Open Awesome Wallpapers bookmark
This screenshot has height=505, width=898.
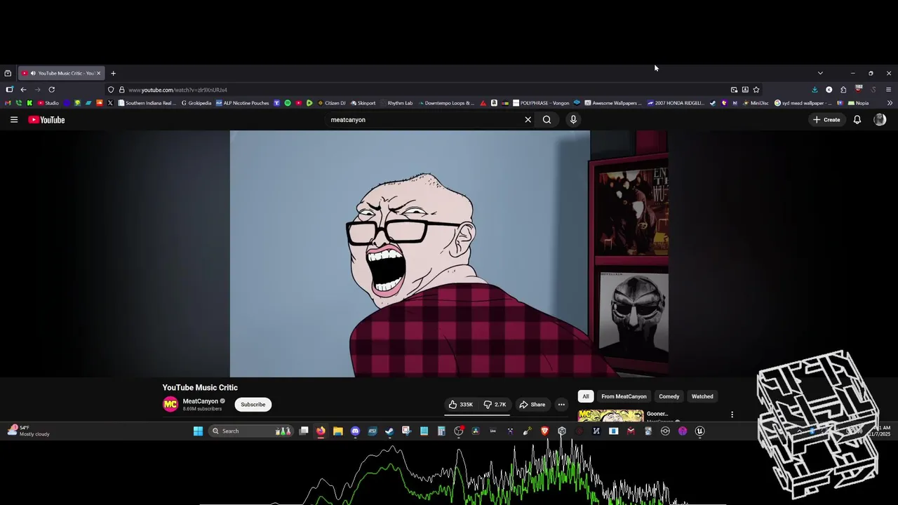pos(613,103)
